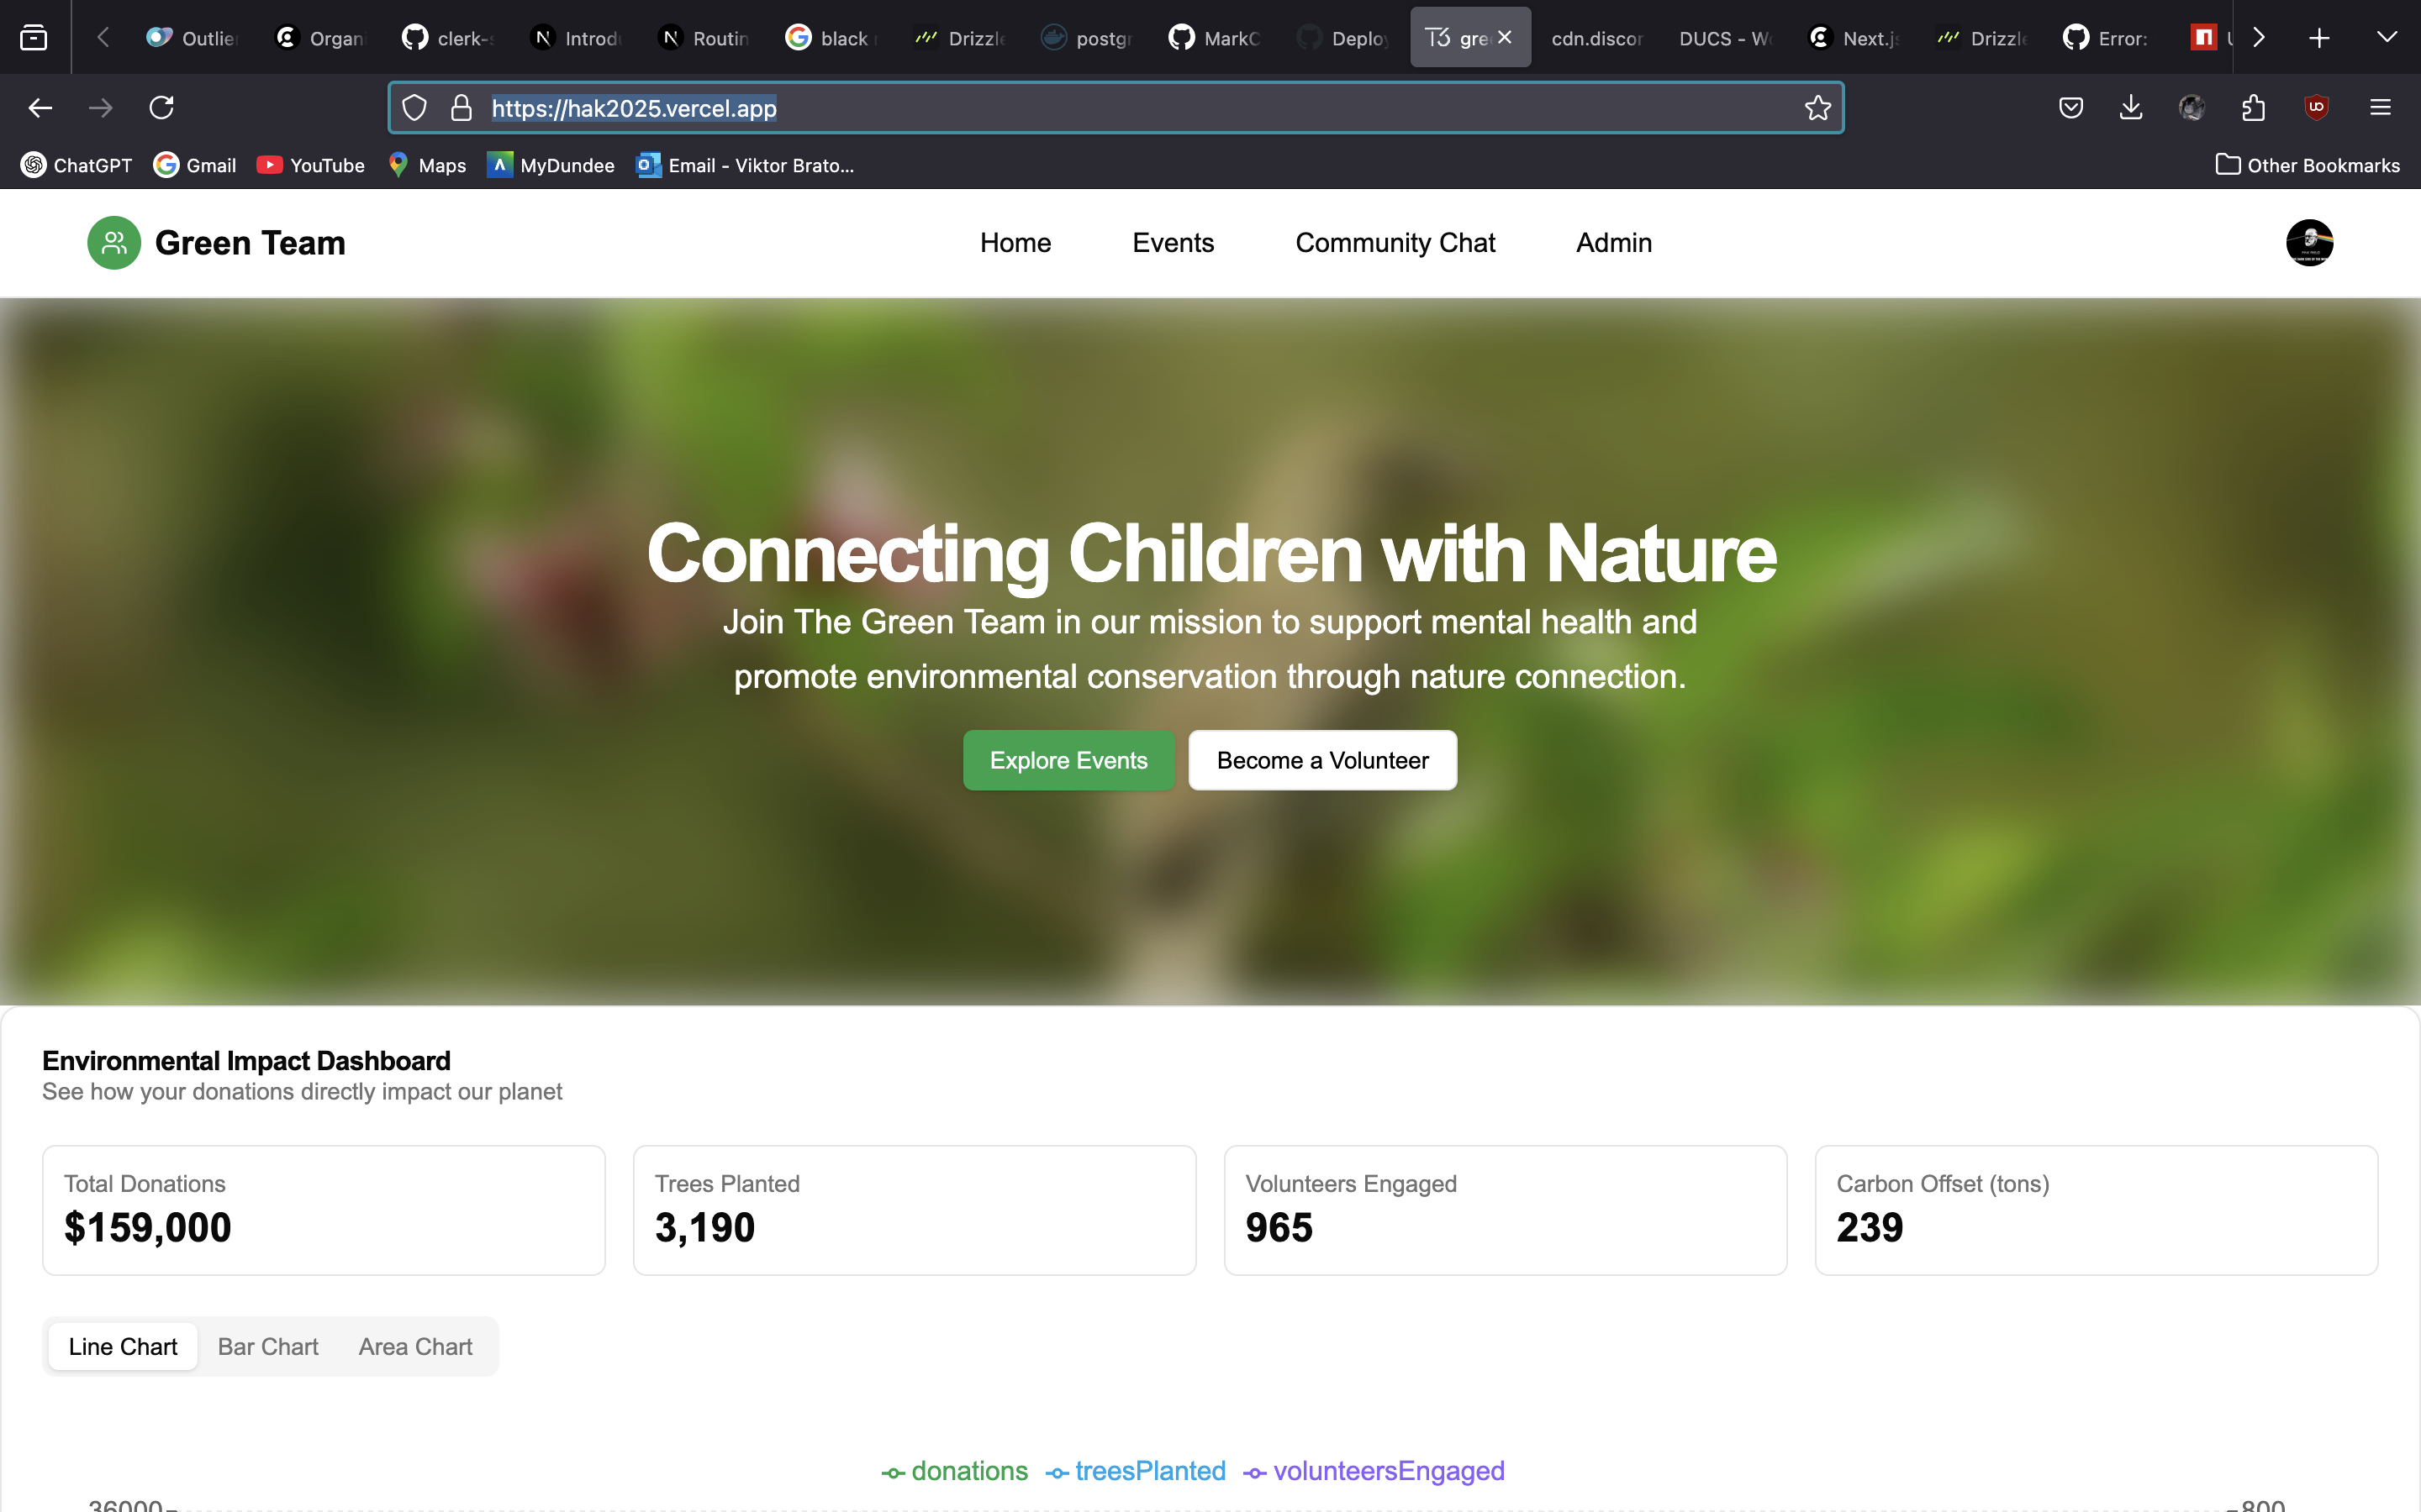
Task: Open the Community Chat nav item
Action: coord(1395,243)
